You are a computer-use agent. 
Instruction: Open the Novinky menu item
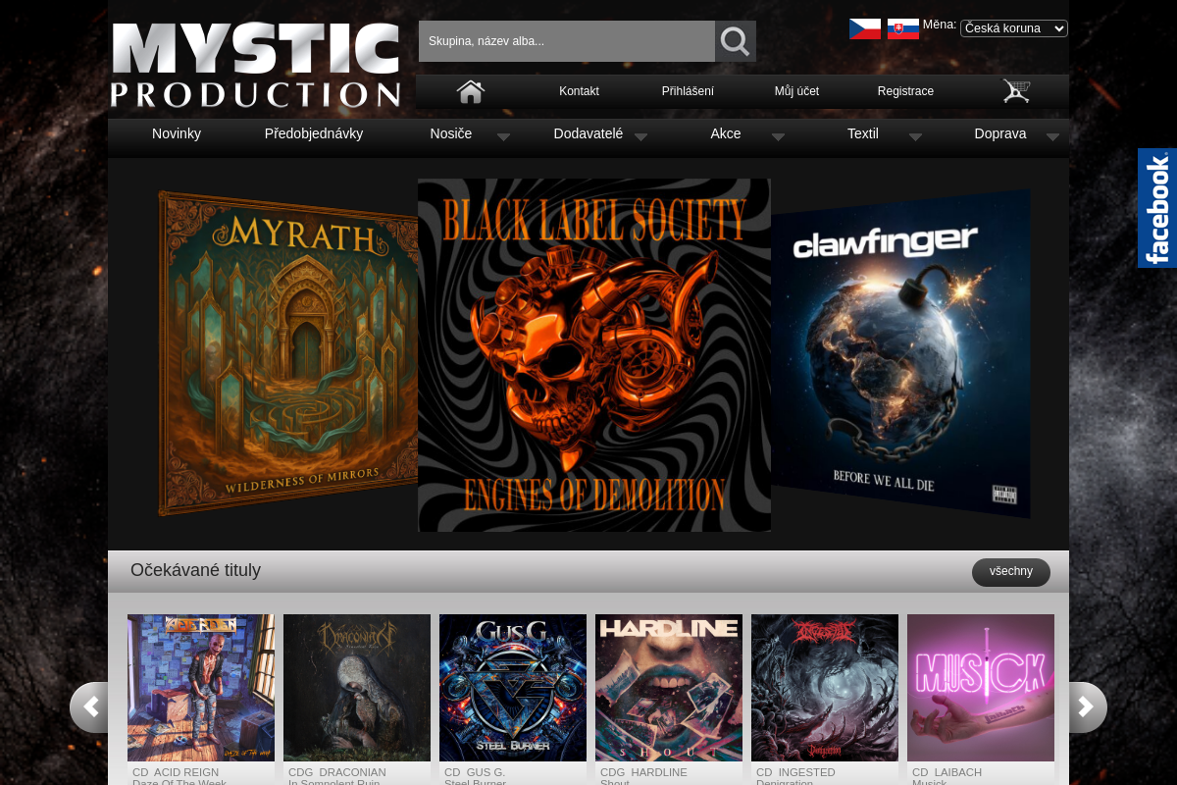177,133
